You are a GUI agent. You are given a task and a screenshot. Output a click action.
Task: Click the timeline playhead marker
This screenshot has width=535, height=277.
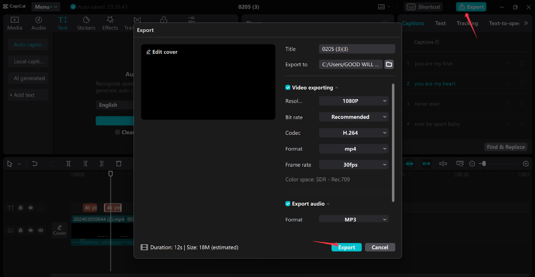click(x=110, y=174)
